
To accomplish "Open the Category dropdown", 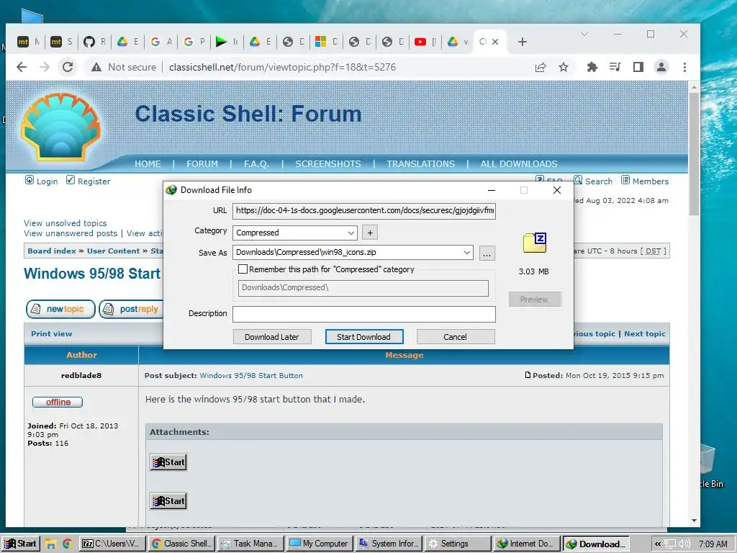I will pos(294,233).
